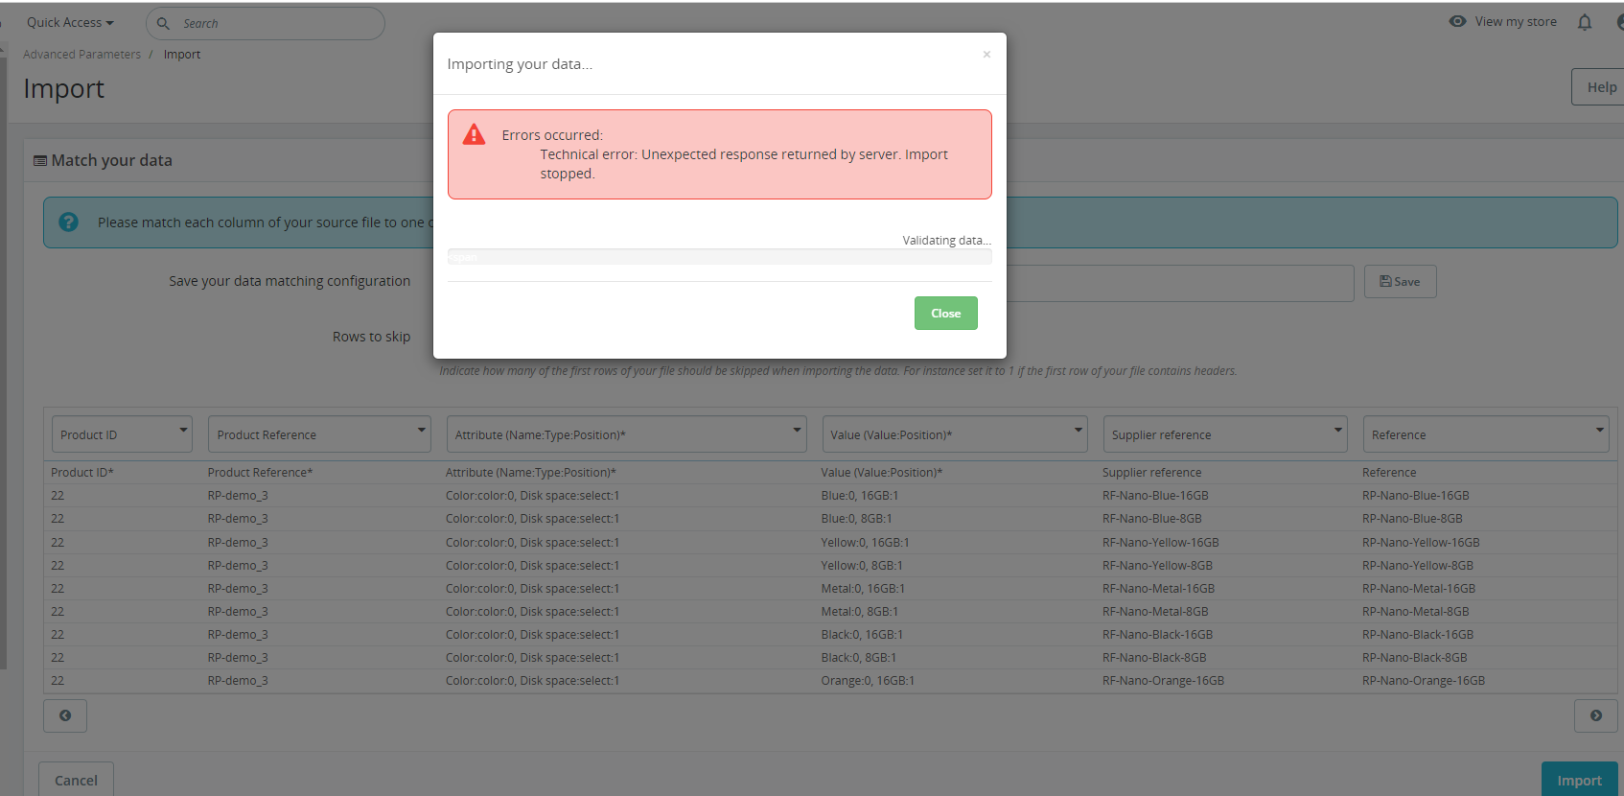Click the Product ID* header cell
This screenshot has width=1624, height=796.
point(82,473)
